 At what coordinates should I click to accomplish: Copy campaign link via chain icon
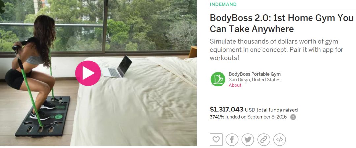coord(264,140)
